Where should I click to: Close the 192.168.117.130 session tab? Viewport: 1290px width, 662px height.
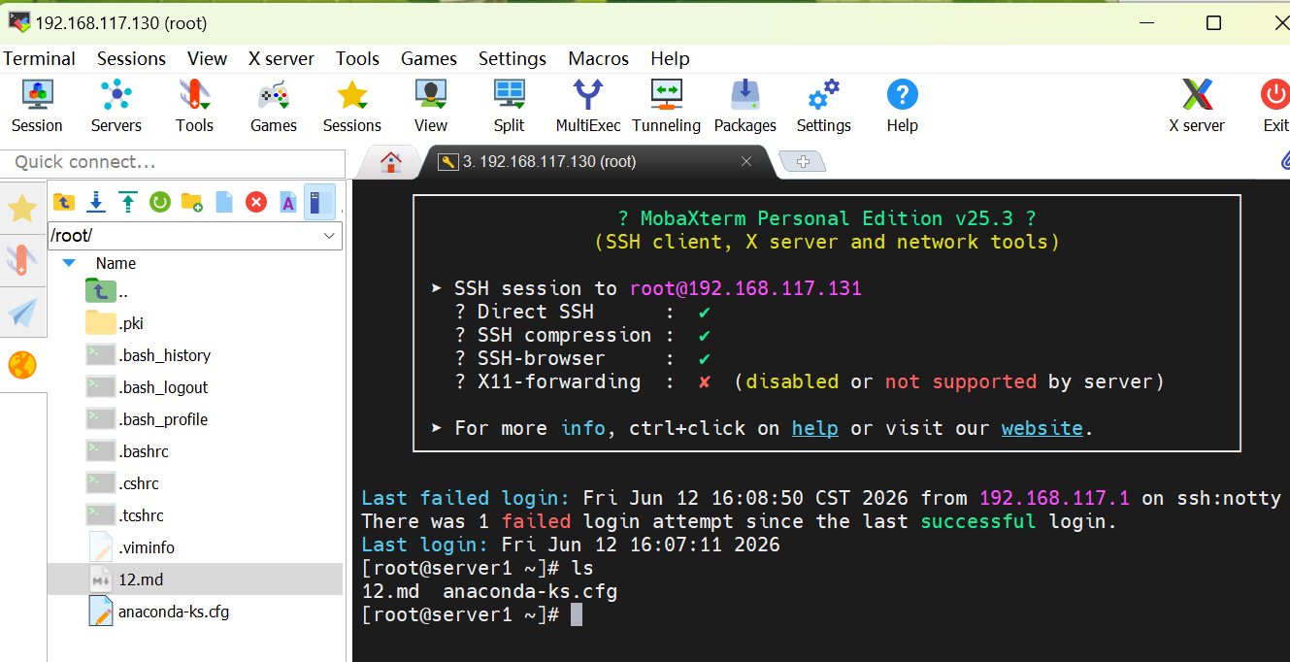(746, 162)
